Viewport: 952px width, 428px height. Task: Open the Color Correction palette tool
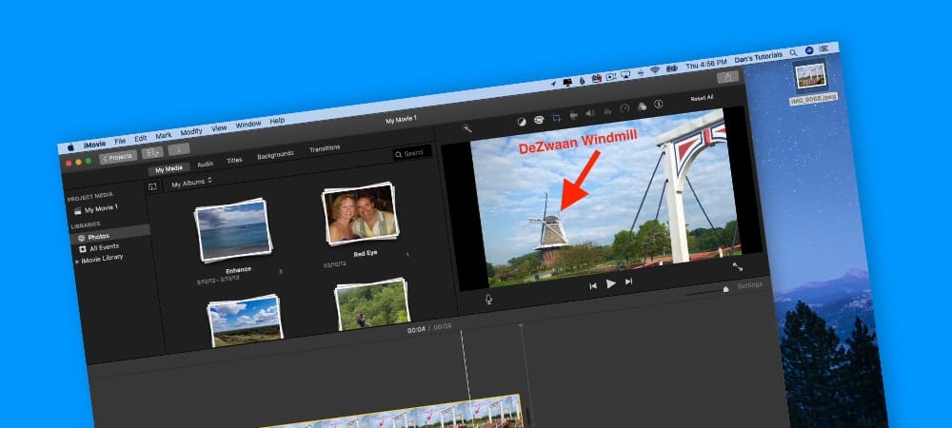click(x=539, y=120)
